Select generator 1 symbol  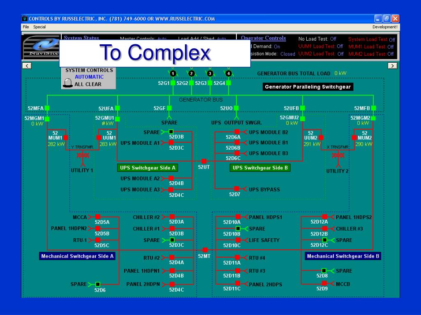(x=173, y=73)
